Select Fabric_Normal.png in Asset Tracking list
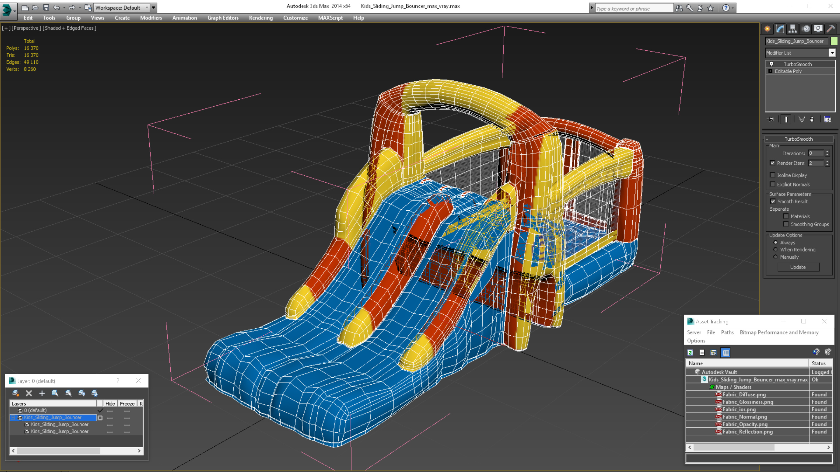Image resolution: width=840 pixels, height=472 pixels. point(745,417)
